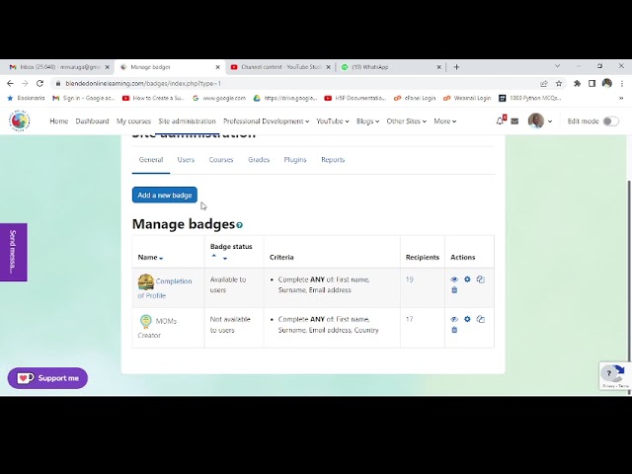Sort Badge status ascending arrow
This screenshot has height=474, width=632.
coord(214,257)
